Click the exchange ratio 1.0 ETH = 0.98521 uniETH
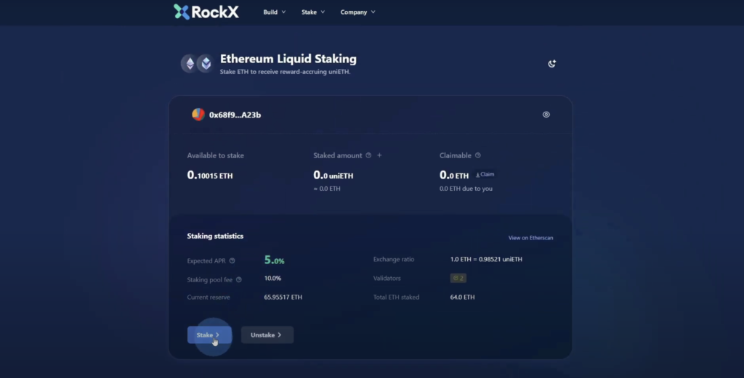 486,259
